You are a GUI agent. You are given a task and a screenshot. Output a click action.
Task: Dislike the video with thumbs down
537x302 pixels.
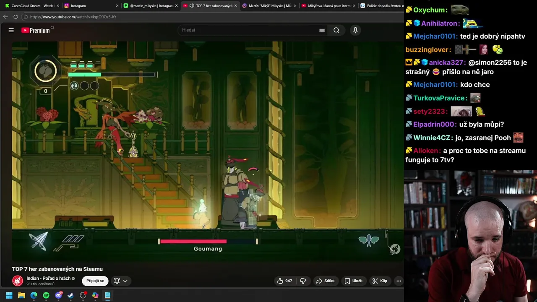(x=303, y=281)
